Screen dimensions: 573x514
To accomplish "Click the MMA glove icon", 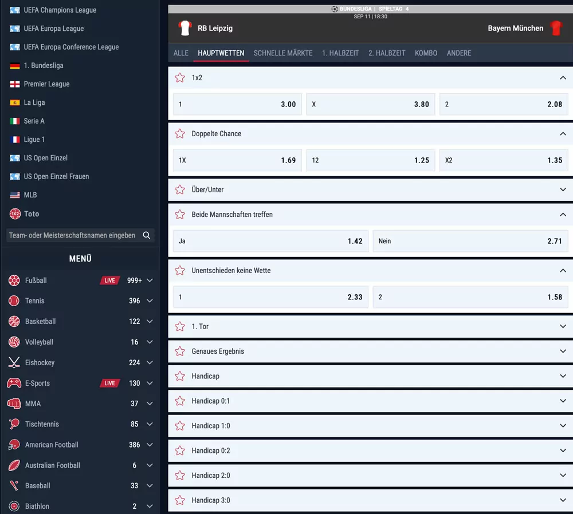I will (x=14, y=404).
